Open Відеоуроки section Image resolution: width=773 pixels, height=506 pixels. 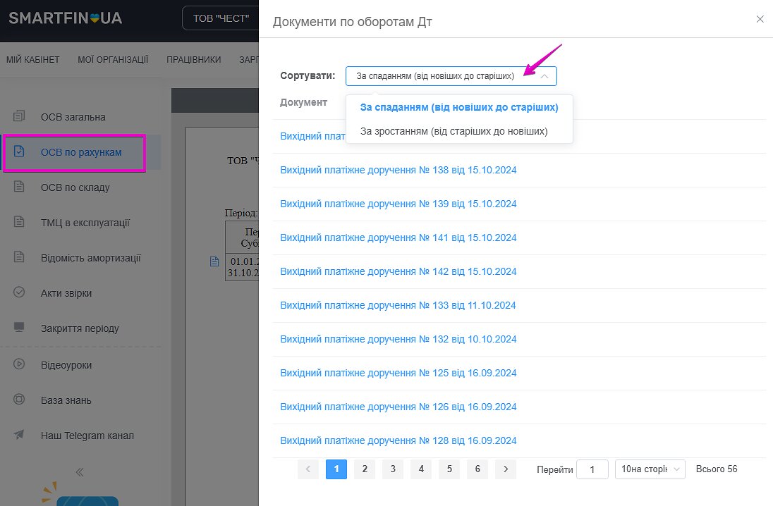tap(66, 365)
